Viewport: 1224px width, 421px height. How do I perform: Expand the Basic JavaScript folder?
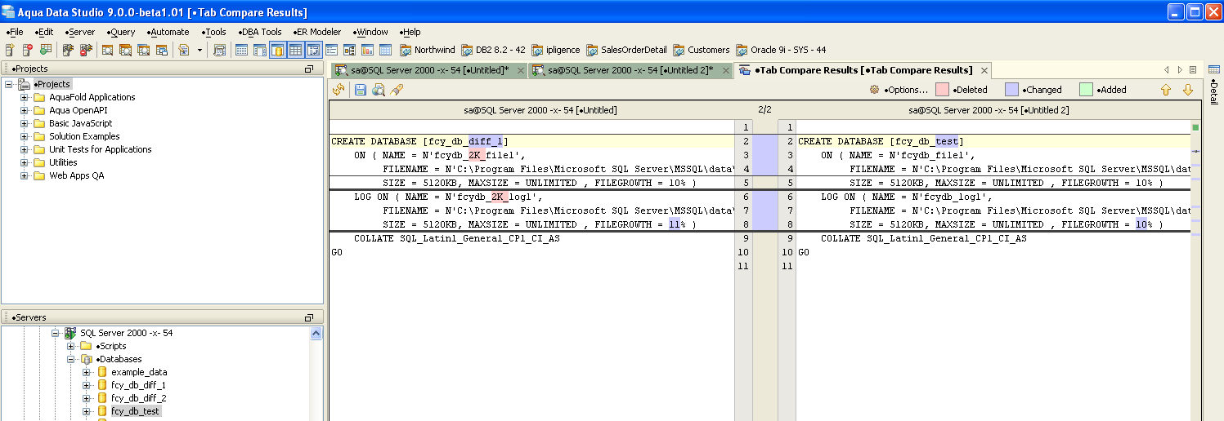(25, 123)
